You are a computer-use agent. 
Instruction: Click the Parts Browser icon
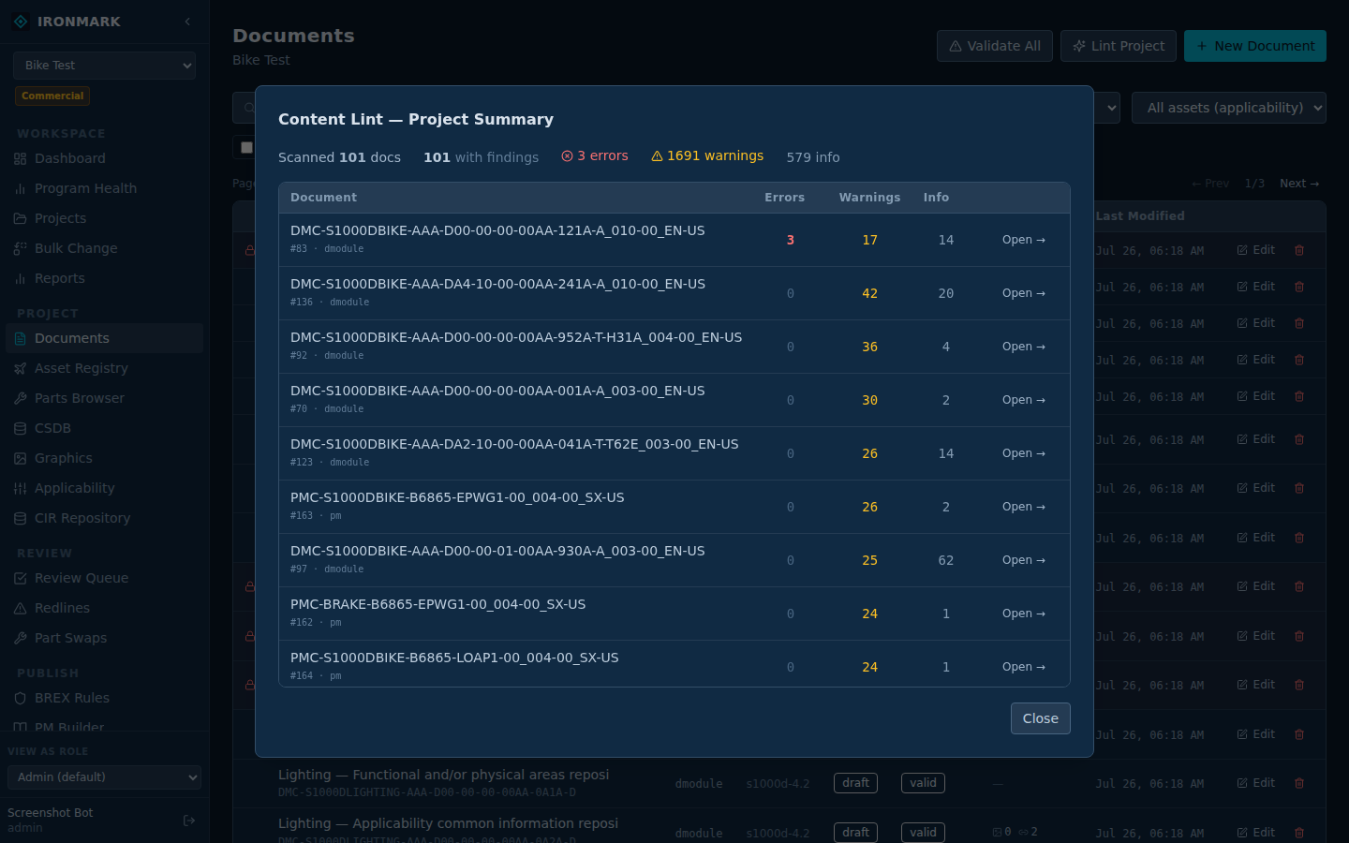(x=21, y=398)
